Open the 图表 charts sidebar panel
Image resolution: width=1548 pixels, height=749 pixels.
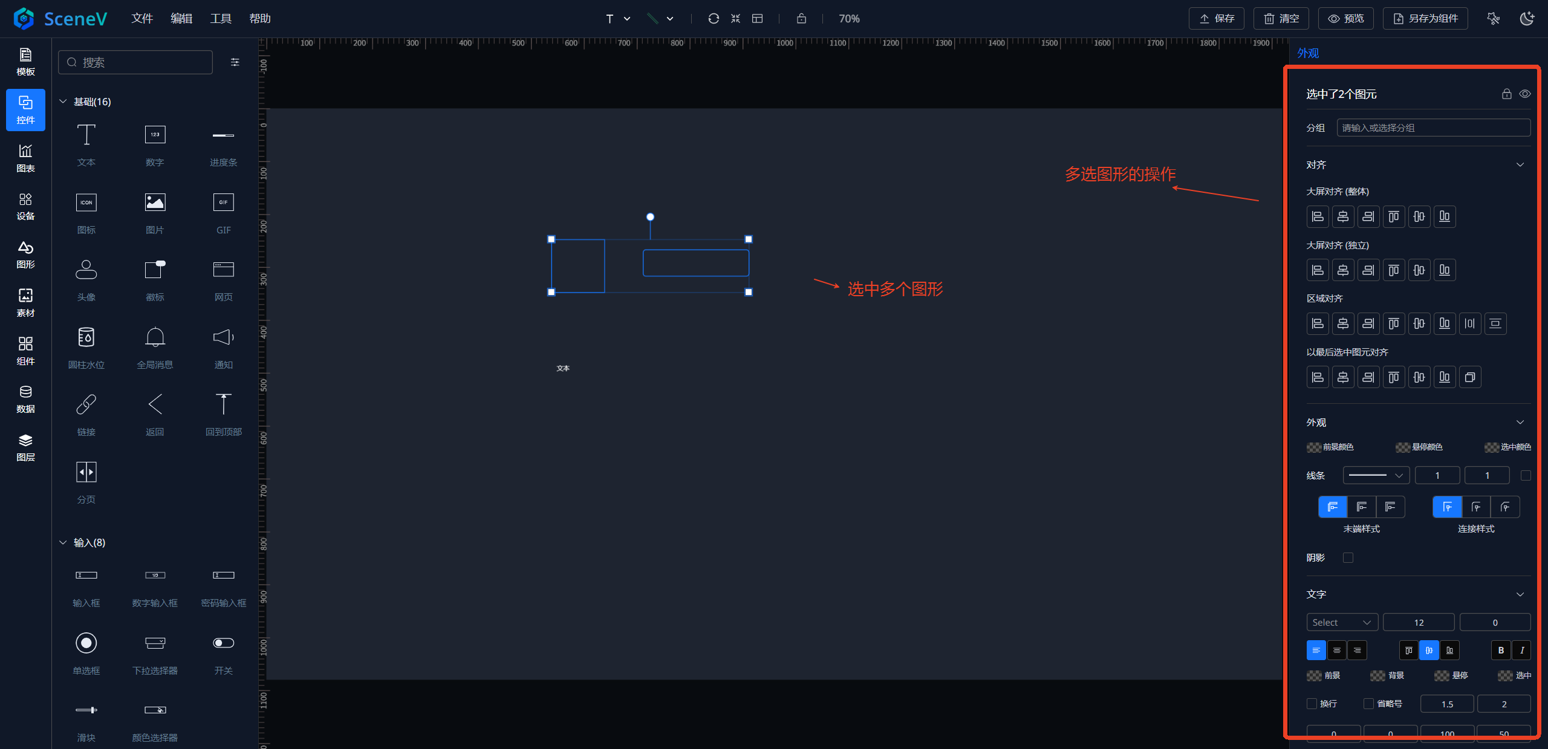click(25, 158)
